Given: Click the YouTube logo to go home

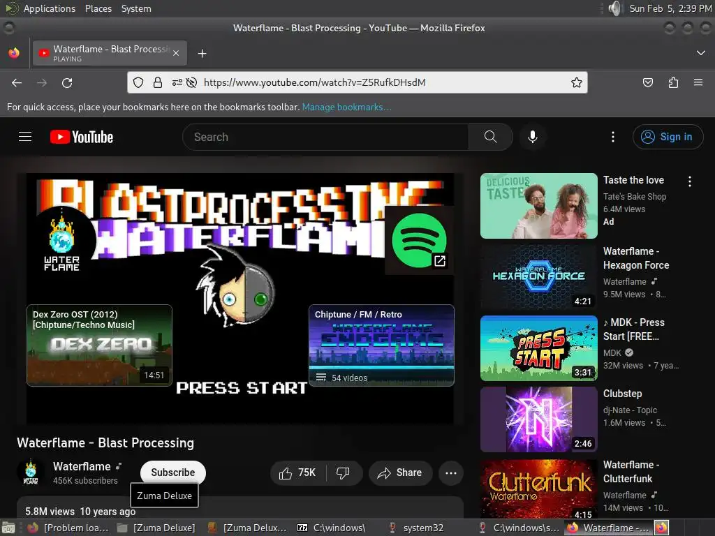Looking at the screenshot, I should [82, 137].
